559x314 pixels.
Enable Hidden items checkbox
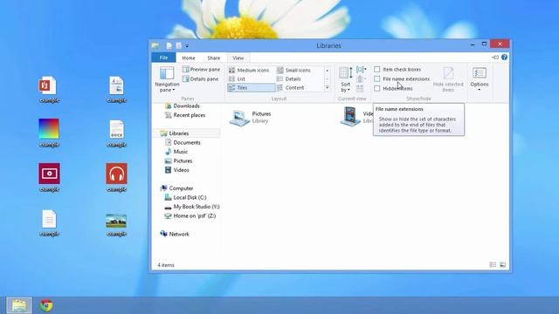(x=376, y=88)
